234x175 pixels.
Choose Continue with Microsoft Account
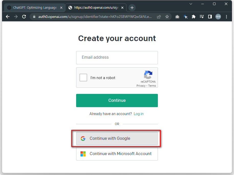117,154
